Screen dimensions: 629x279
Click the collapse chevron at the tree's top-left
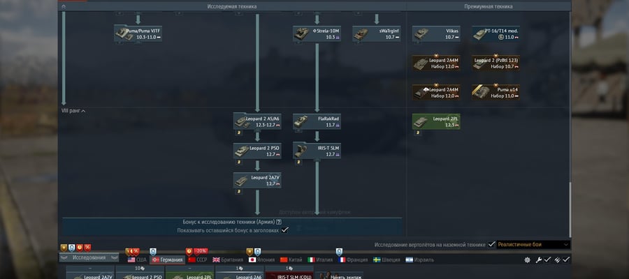point(64,6)
